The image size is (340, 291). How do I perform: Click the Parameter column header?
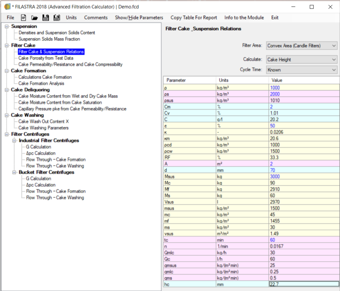(x=190, y=80)
